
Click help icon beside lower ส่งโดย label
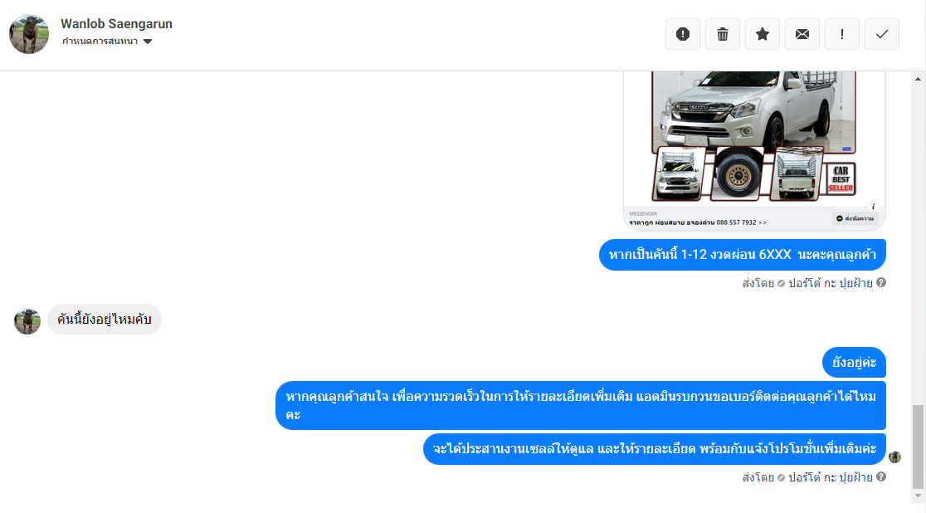(x=881, y=476)
